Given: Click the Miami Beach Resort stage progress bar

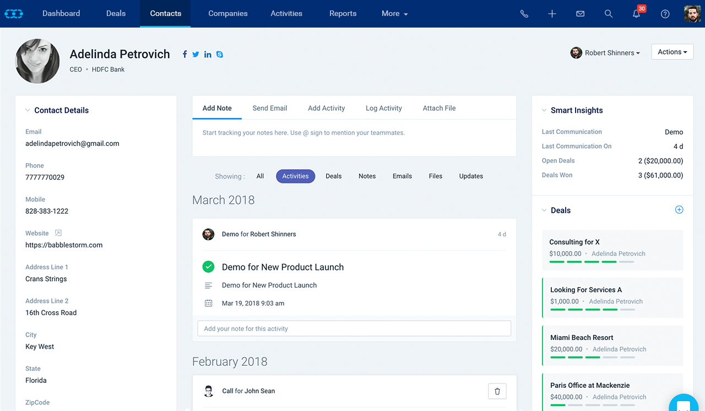Looking at the screenshot, I should pos(593,357).
